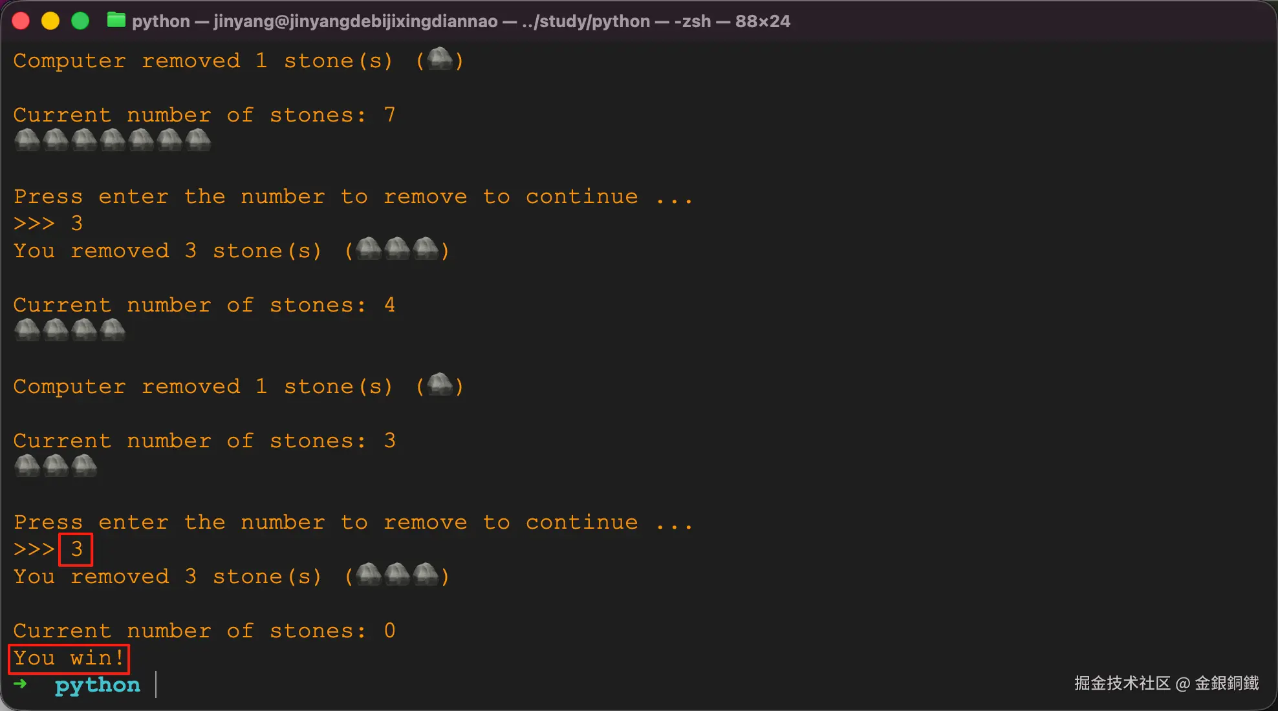Click the 'You win!' message
The image size is (1278, 711).
tap(69, 659)
